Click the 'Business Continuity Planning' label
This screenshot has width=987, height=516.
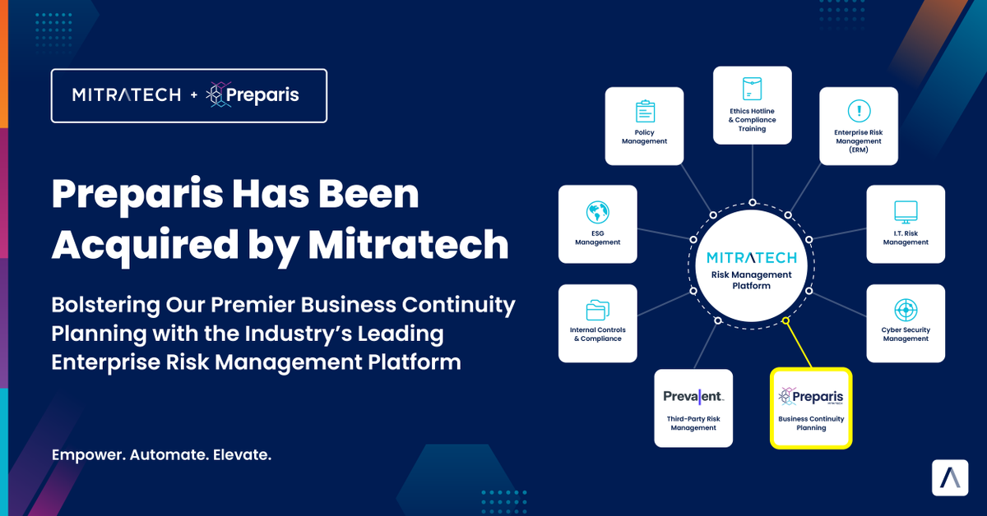click(x=811, y=423)
